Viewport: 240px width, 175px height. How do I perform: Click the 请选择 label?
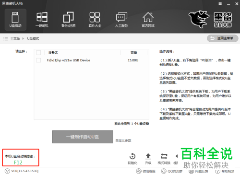[x=22, y=51]
